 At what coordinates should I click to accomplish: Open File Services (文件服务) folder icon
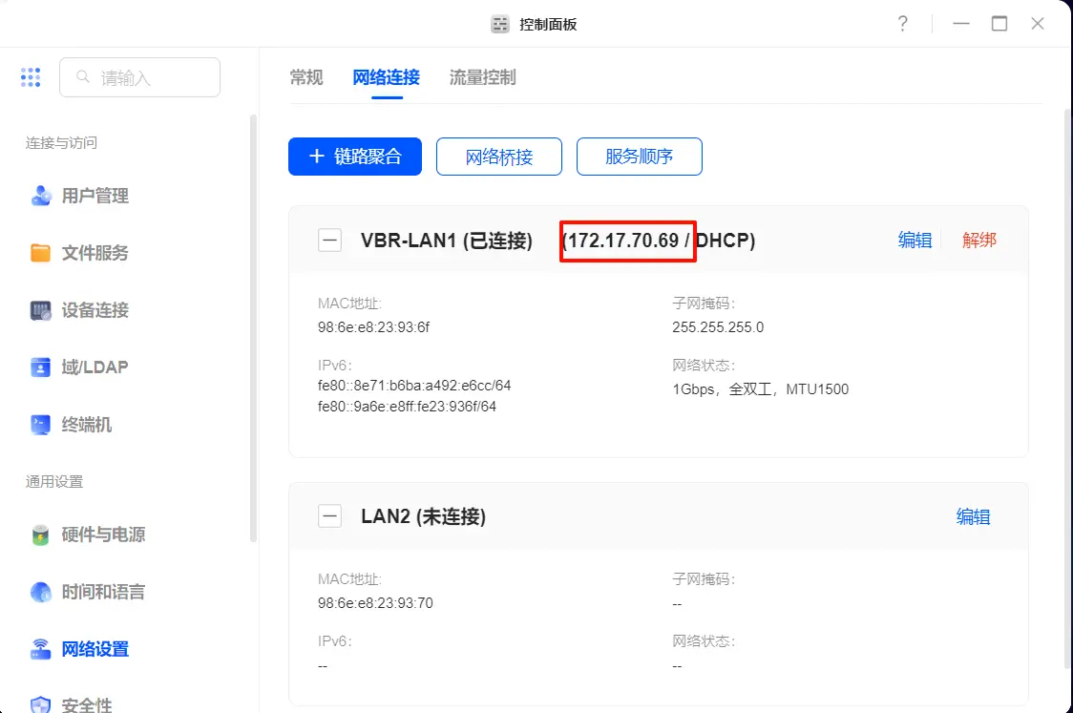pos(41,253)
